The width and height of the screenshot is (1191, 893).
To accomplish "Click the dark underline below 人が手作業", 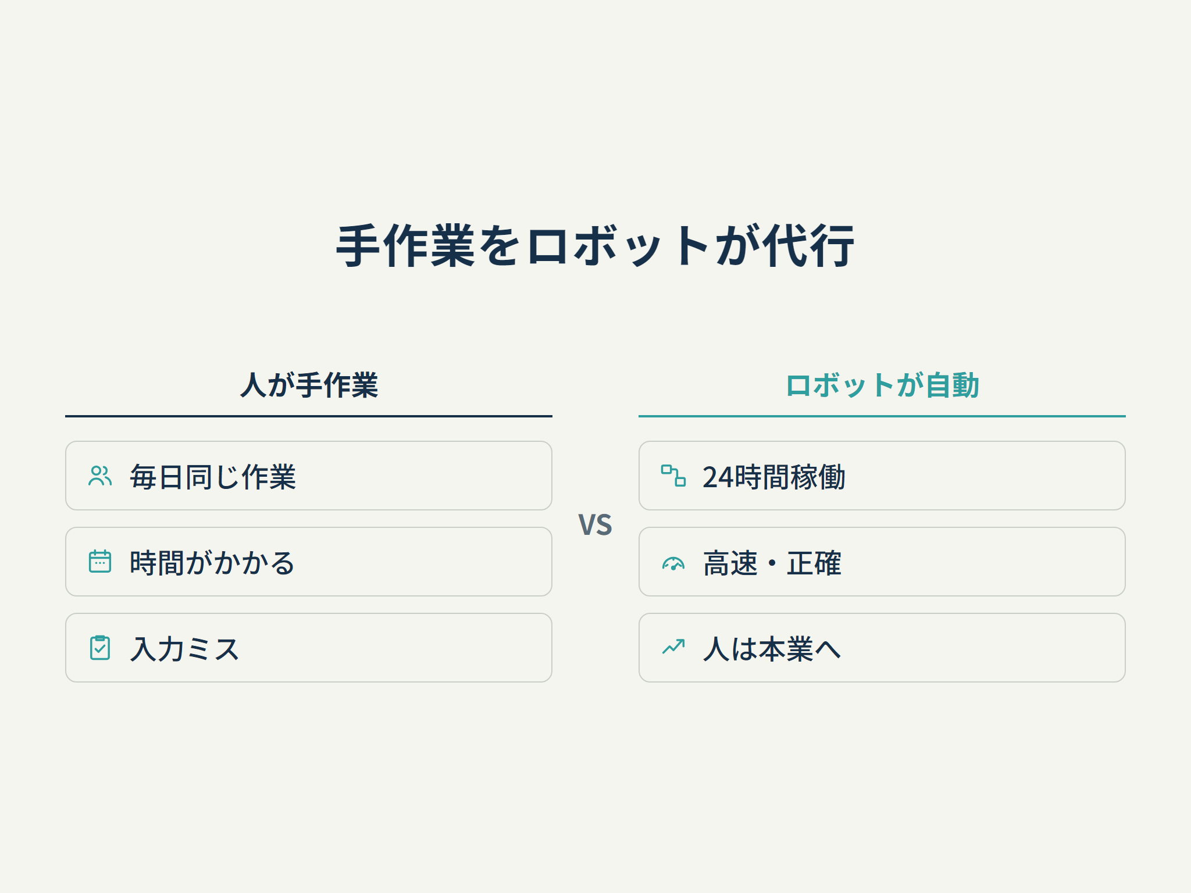I will (309, 416).
